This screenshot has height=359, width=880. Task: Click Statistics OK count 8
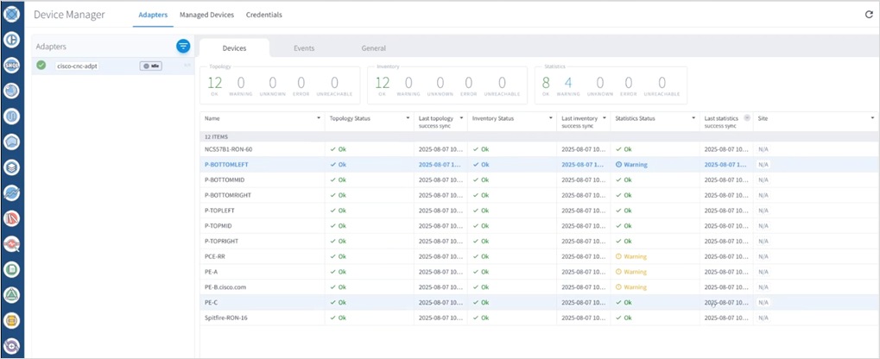[x=546, y=84]
